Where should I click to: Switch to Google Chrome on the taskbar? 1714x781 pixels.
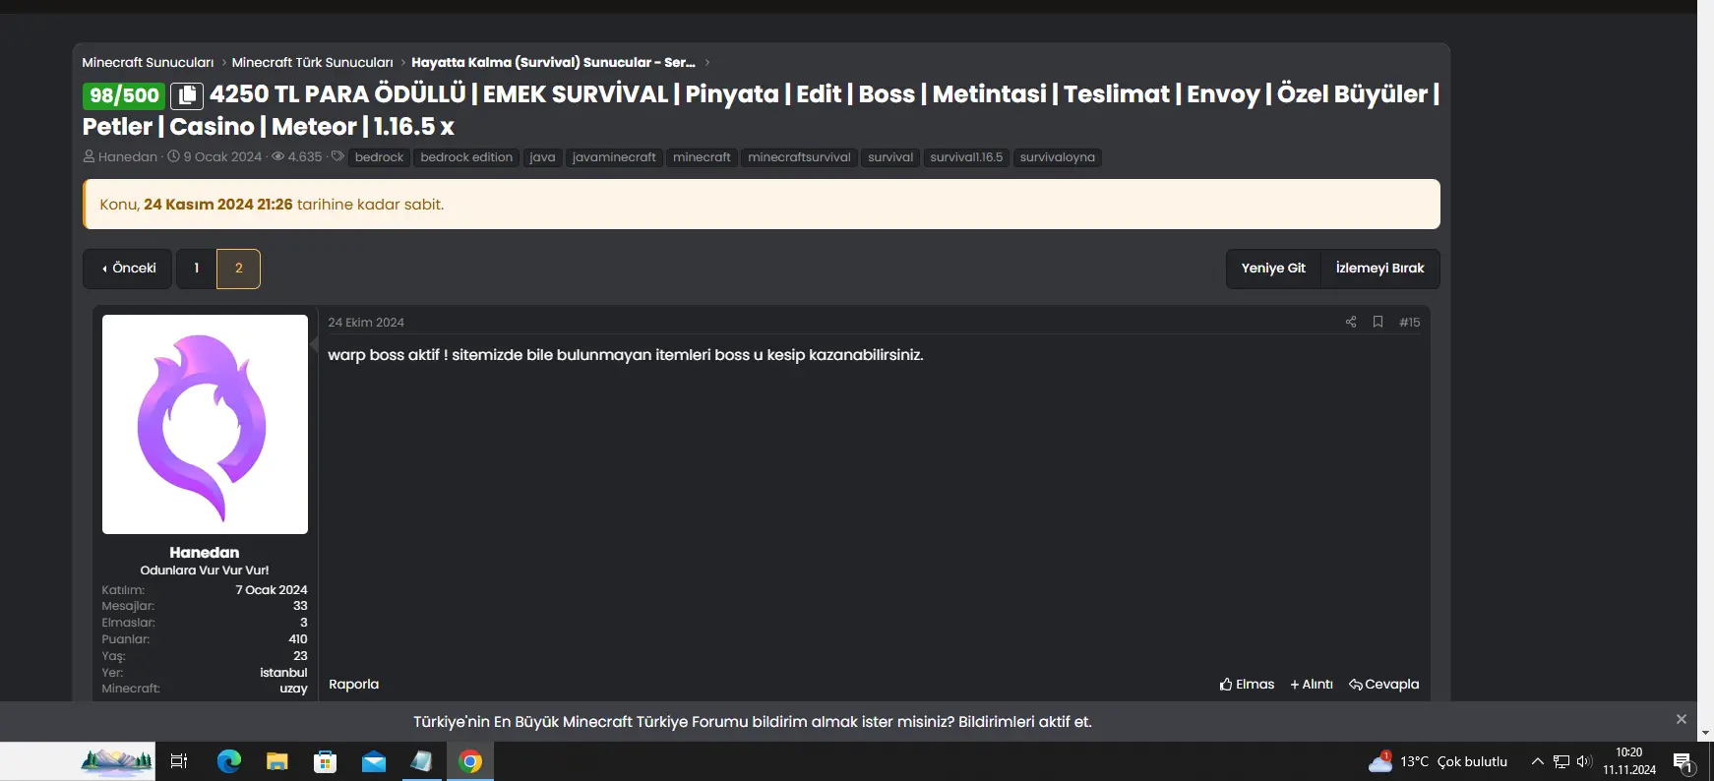coord(470,761)
